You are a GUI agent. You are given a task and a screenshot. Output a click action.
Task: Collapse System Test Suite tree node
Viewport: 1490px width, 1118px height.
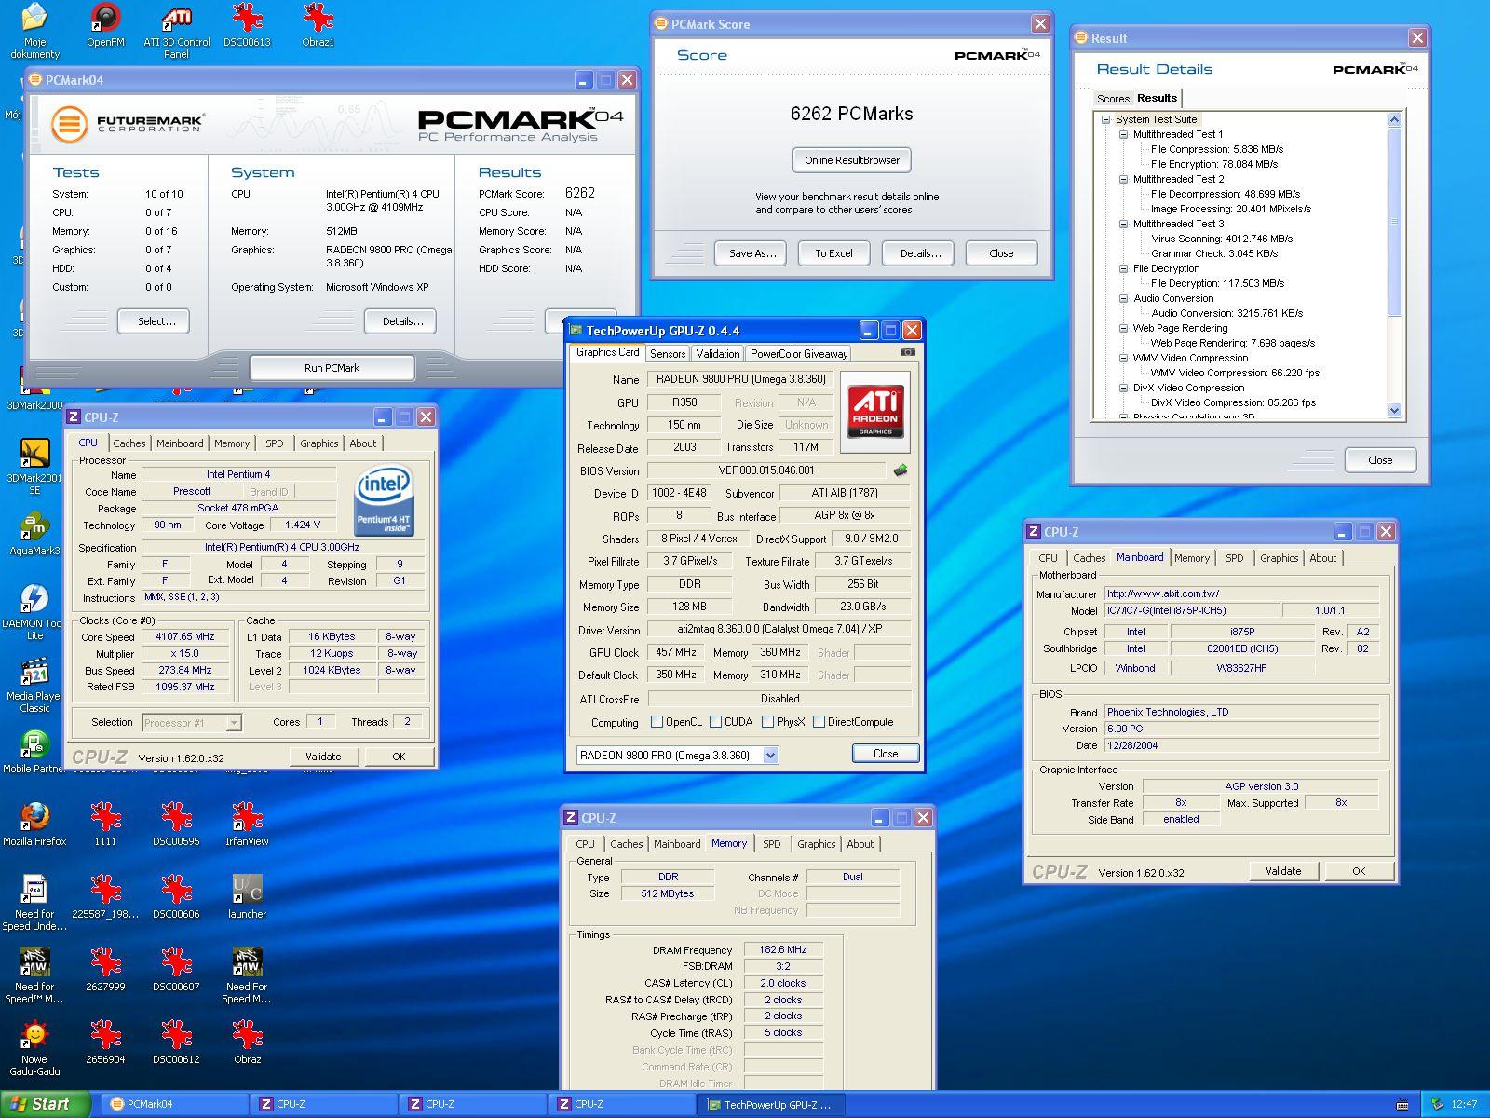(x=1105, y=119)
